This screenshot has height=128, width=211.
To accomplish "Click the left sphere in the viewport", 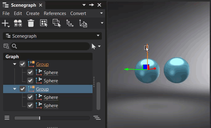I will (x=147, y=71).
